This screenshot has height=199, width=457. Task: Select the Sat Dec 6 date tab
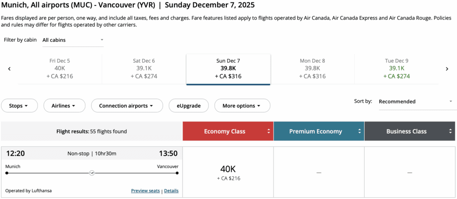click(x=144, y=69)
